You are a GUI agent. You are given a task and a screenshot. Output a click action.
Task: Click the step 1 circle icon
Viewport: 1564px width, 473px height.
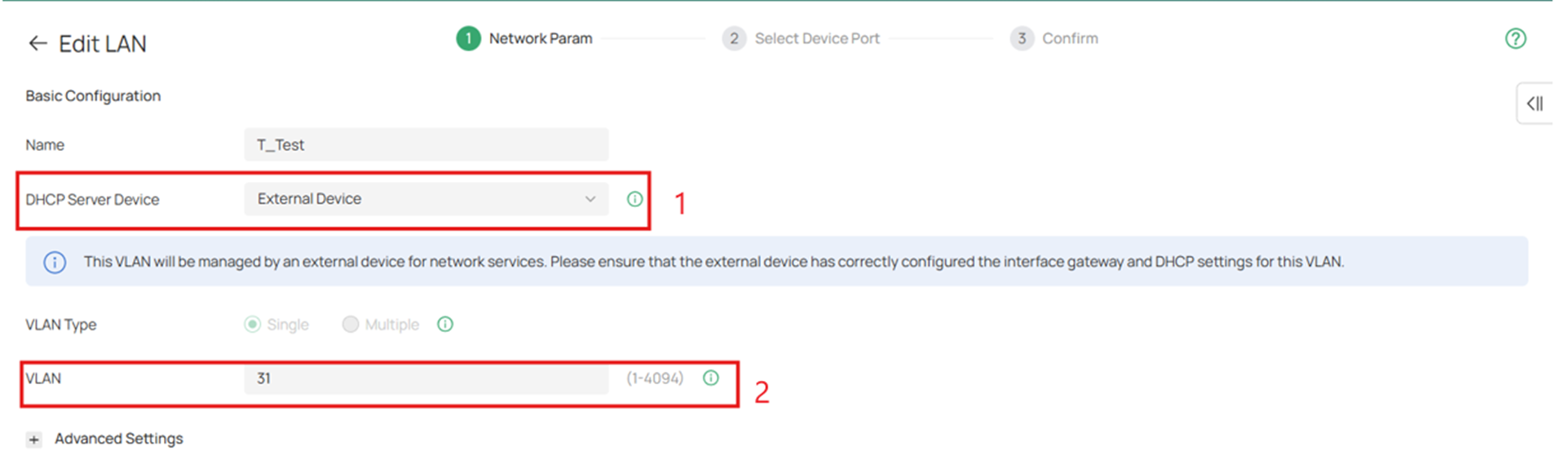(467, 38)
